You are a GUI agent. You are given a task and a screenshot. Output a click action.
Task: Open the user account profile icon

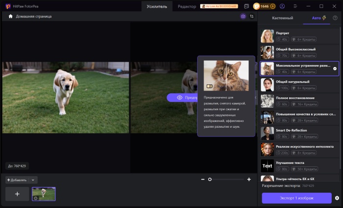(x=282, y=6)
